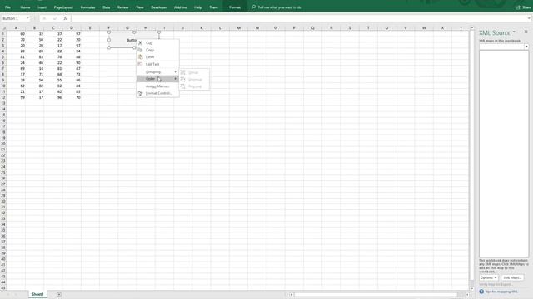Click the Tell me search lightbulb icon
The image size is (533, 299).
click(253, 7)
